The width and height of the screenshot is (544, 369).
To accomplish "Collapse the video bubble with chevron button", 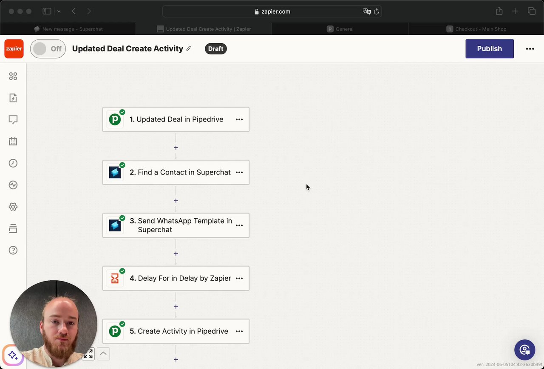I will tap(103, 354).
